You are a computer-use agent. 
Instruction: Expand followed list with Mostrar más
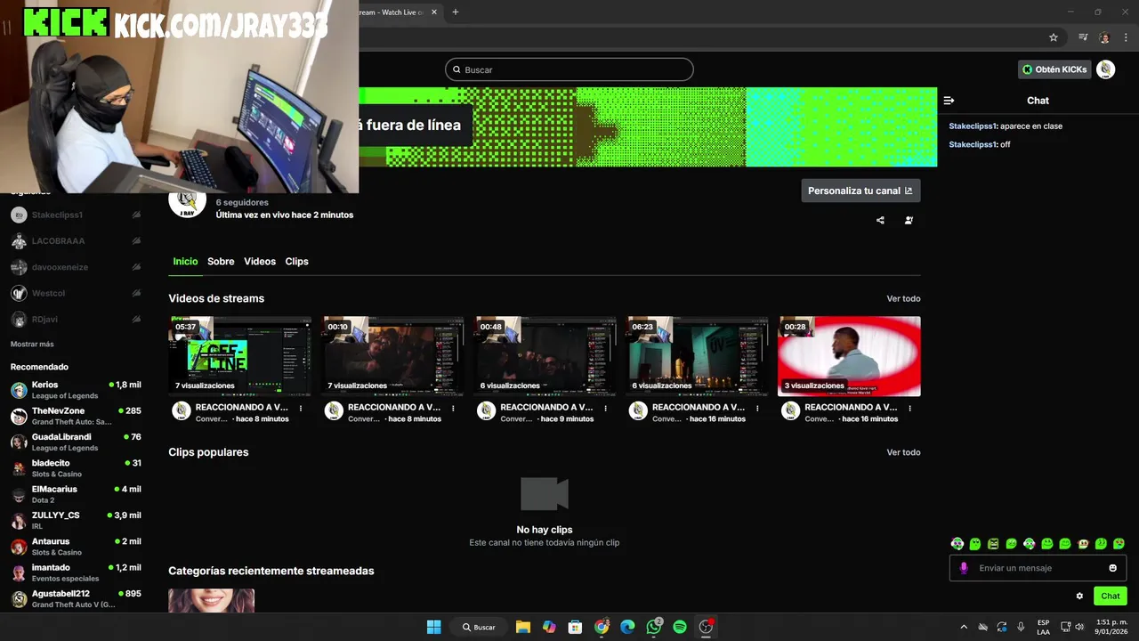[32, 345]
